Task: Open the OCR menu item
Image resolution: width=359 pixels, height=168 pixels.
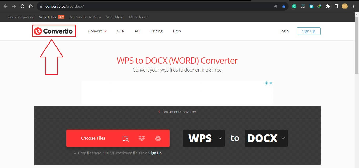Action: (x=120, y=31)
